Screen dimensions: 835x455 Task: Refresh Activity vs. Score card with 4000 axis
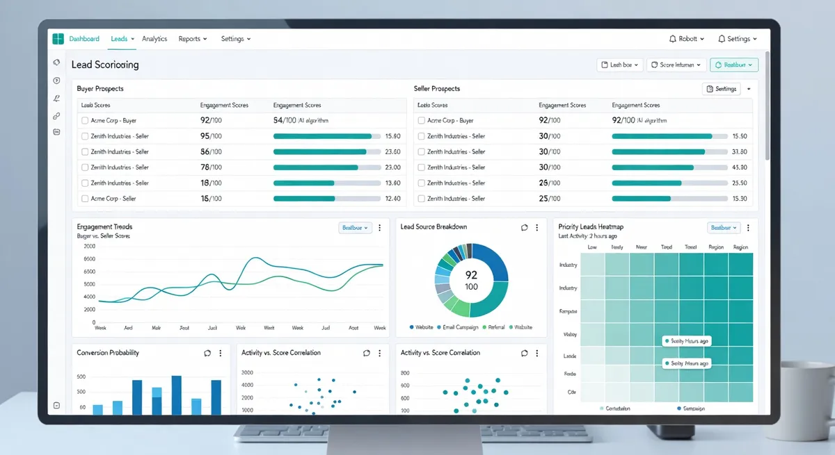(367, 353)
